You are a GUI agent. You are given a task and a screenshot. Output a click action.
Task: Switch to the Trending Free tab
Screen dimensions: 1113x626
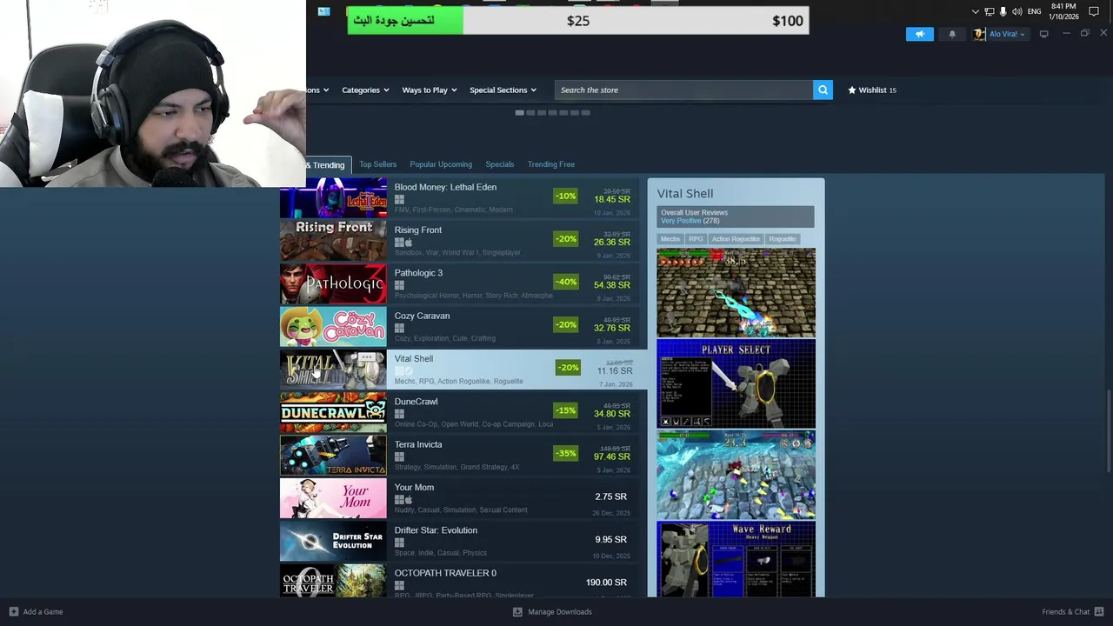coord(550,164)
